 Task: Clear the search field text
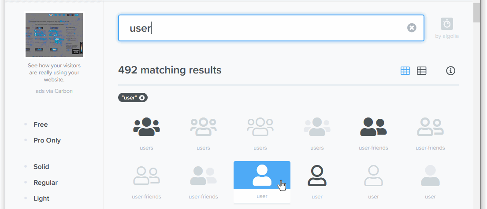pyautogui.click(x=411, y=28)
